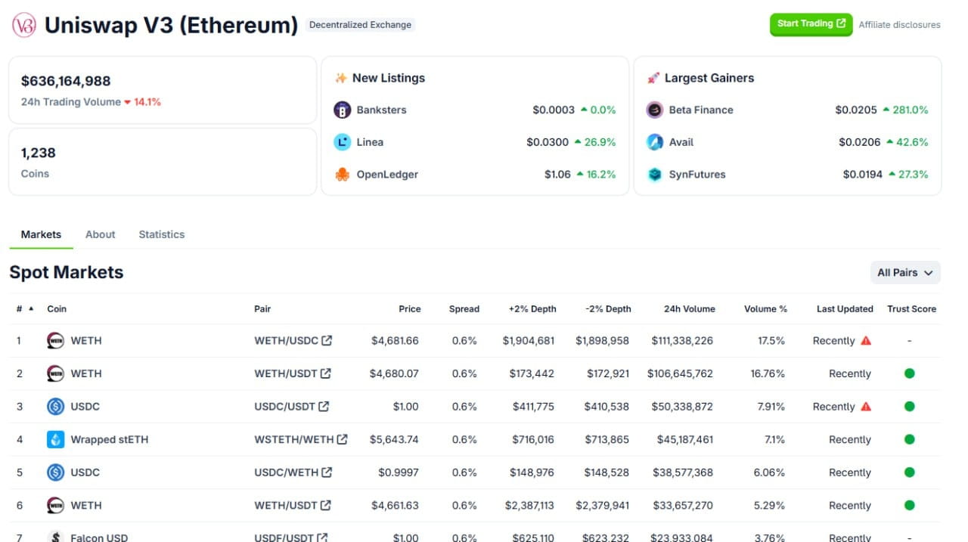
Task: Switch to the Statistics tab
Action: click(x=162, y=234)
